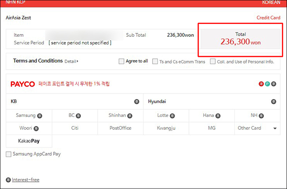Choose Samsung card

(29, 115)
